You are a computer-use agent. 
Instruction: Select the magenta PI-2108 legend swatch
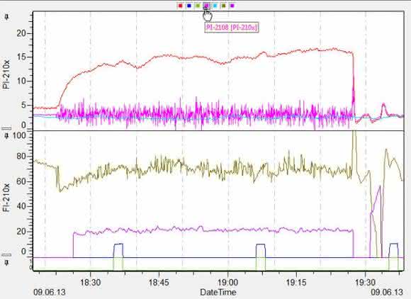click(x=206, y=6)
